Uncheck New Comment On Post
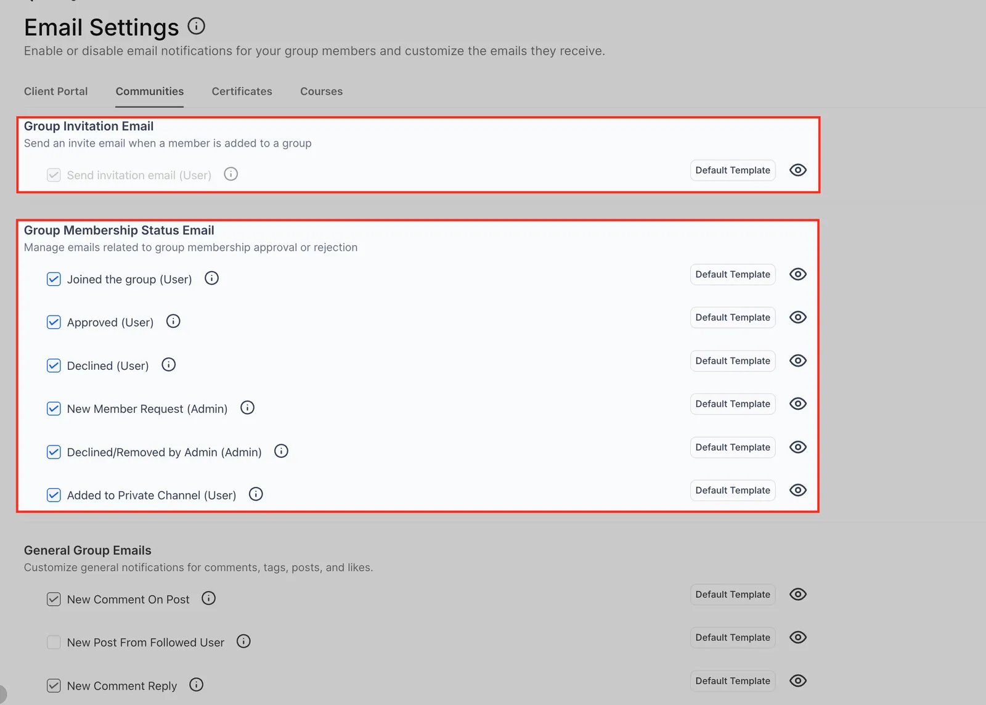 (54, 599)
